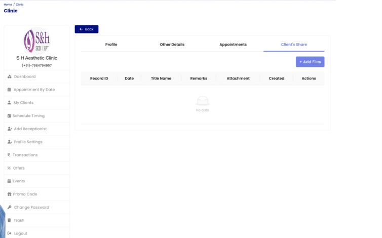
Task: Follow the Home breadcrumb link
Action: [8, 5]
